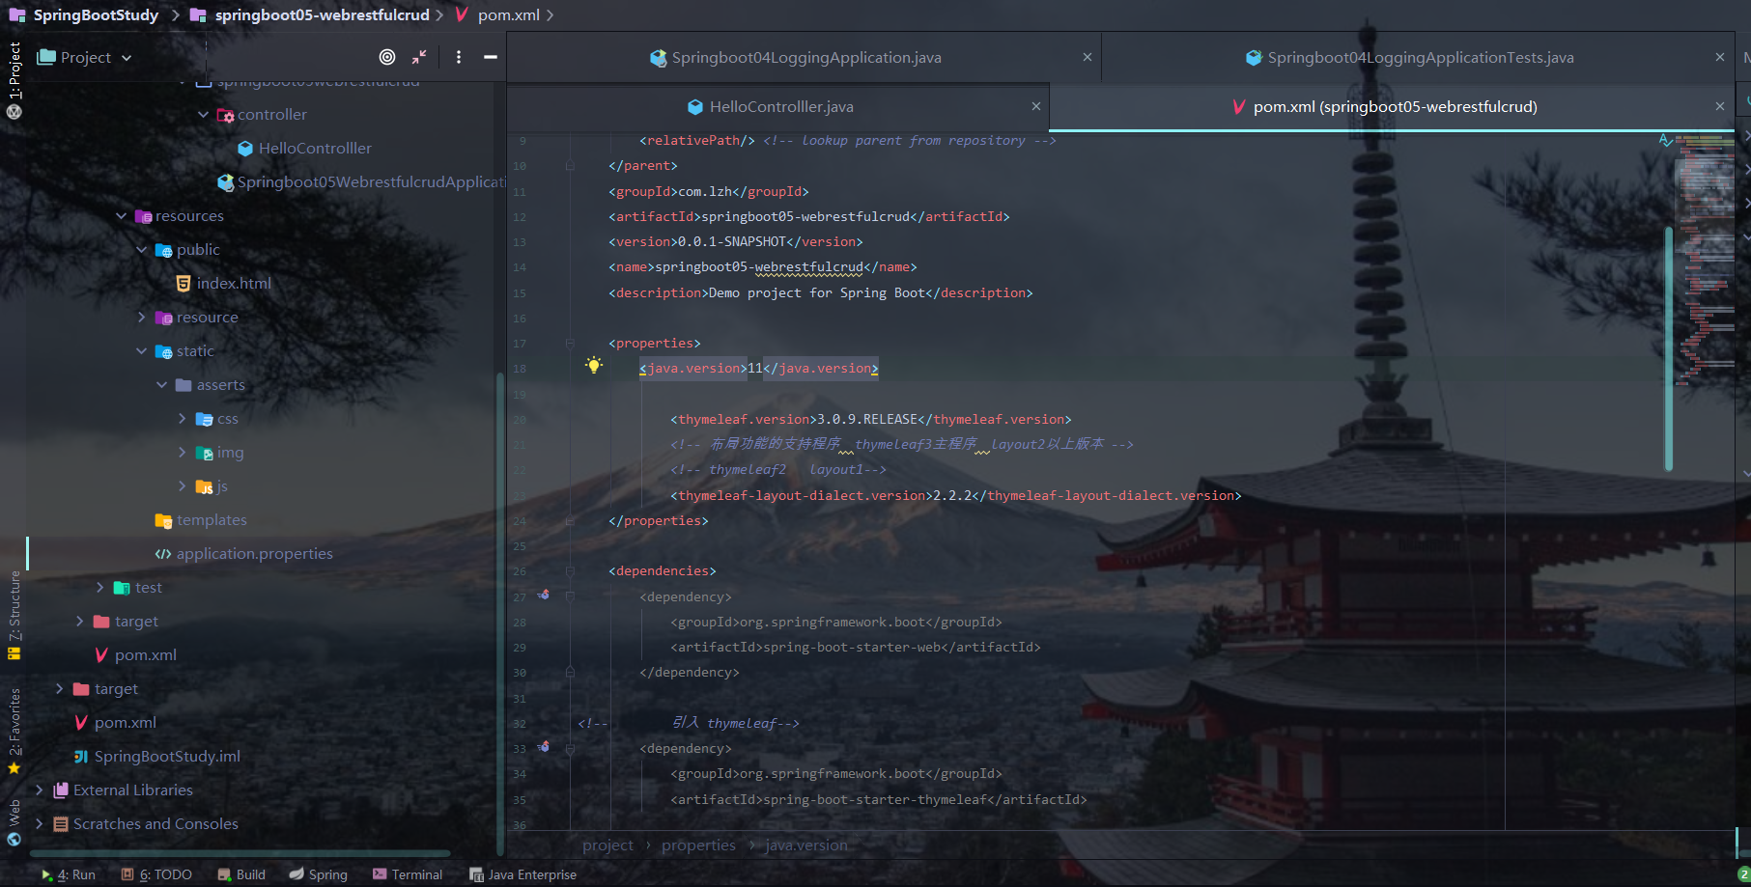The height and width of the screenshot is (887, 1751).
Task: Collapse the controller folder
Action: [x=203, y=114]
